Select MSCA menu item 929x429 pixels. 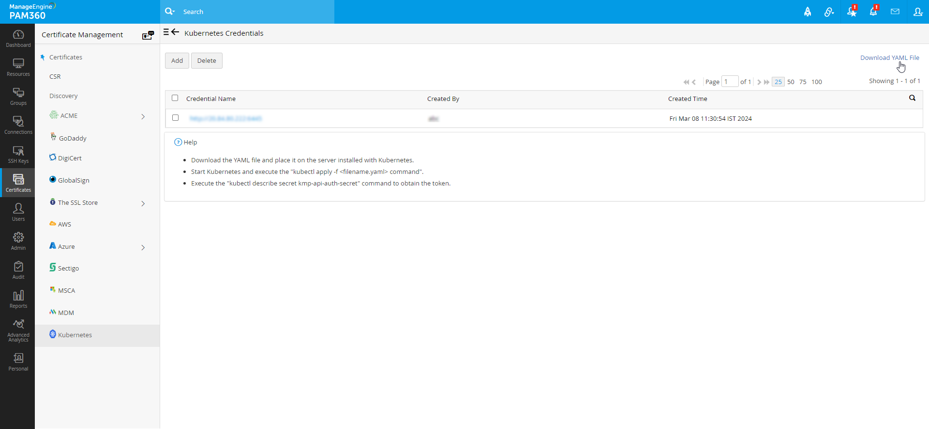point(62,290)
